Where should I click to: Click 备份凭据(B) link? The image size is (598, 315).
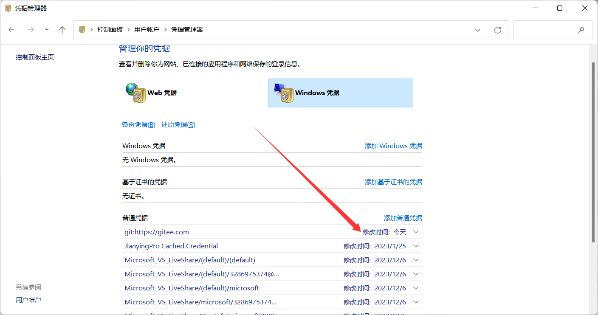tap(138, 124)
